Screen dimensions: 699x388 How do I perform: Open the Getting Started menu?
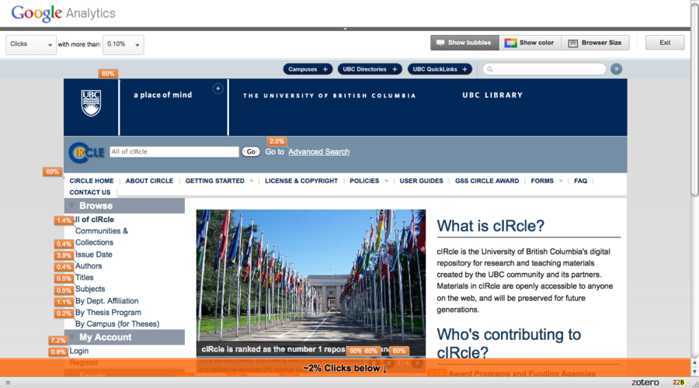[219, 181]
